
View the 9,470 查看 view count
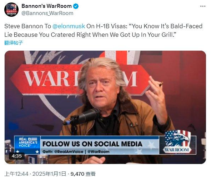coord(83,174)
